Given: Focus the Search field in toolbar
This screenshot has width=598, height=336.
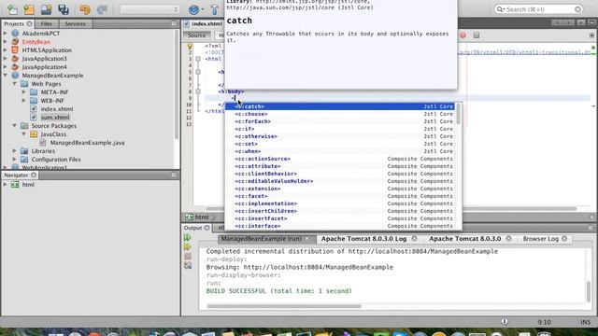Looking at the screenshot, I should [x=538, y=9].
